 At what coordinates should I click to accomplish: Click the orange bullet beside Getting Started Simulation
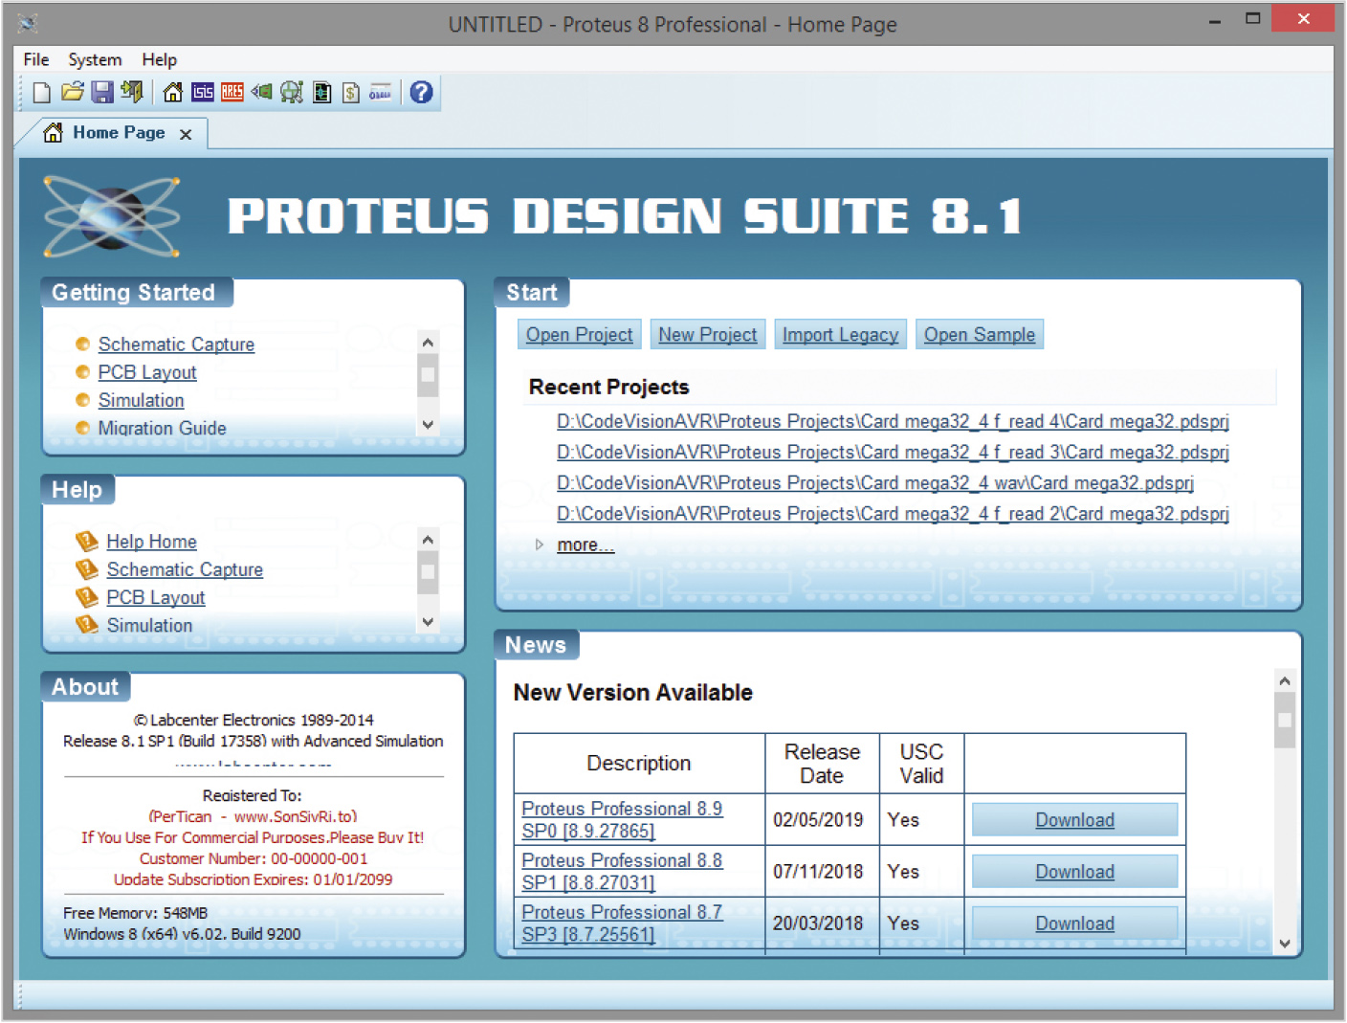pos(82,400)
